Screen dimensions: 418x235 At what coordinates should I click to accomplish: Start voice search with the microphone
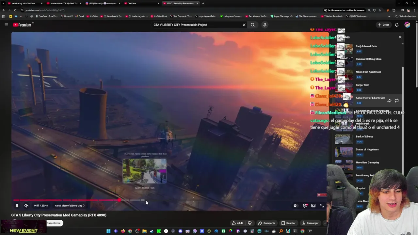265,25
